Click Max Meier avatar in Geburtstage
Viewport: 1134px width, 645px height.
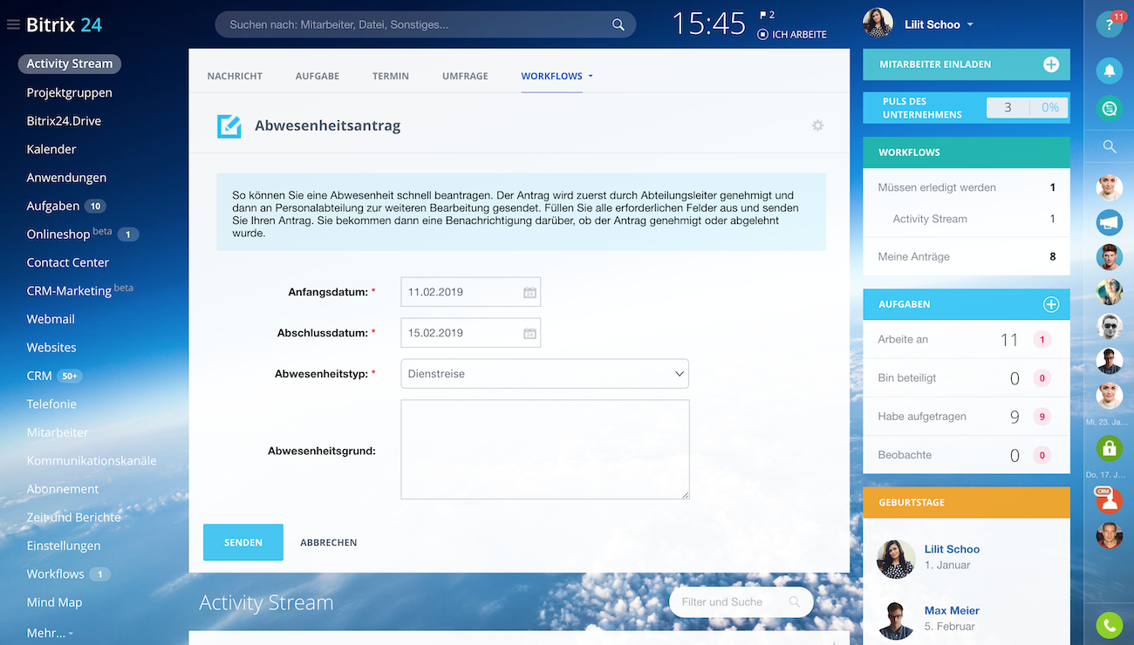(895, 620)
